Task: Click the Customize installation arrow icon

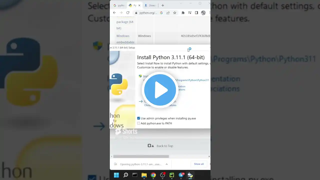Action: pos(141,101)
